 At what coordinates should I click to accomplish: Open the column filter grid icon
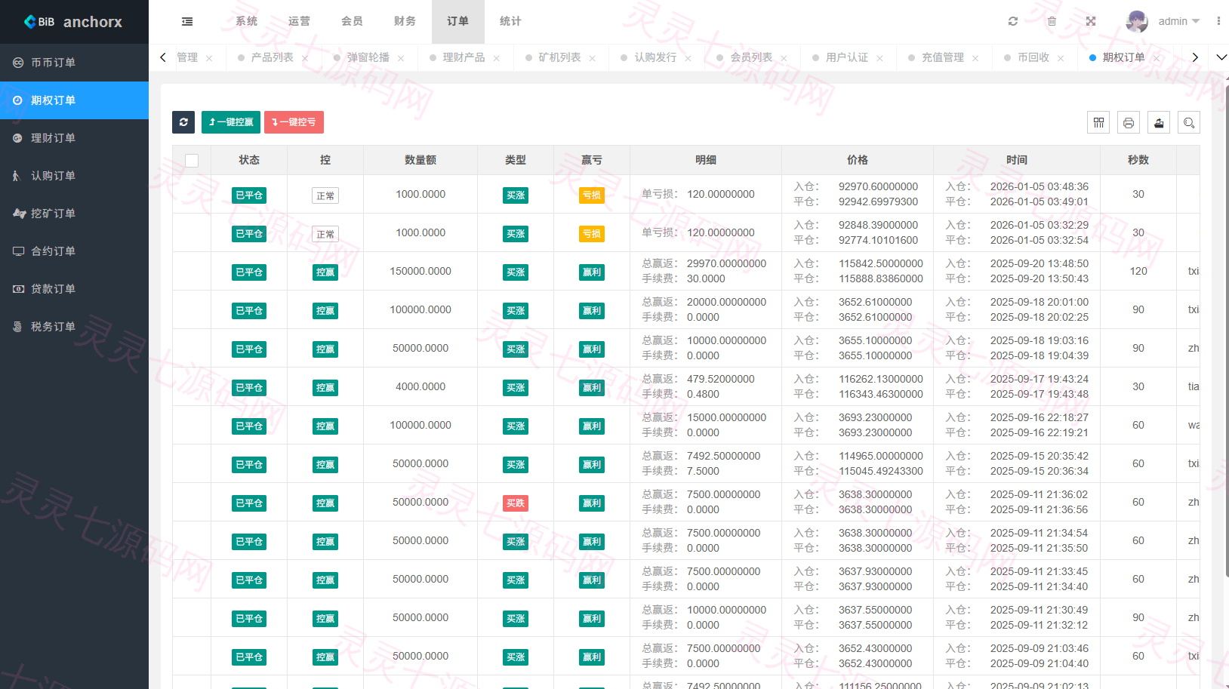coord(1098,122)
